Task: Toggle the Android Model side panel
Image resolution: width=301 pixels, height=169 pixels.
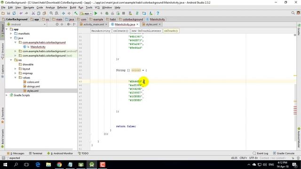Action: click(x=299, y=138)
